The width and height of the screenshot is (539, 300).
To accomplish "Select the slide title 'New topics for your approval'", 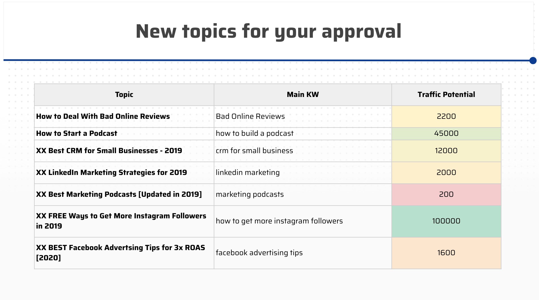I will [268, 31].
